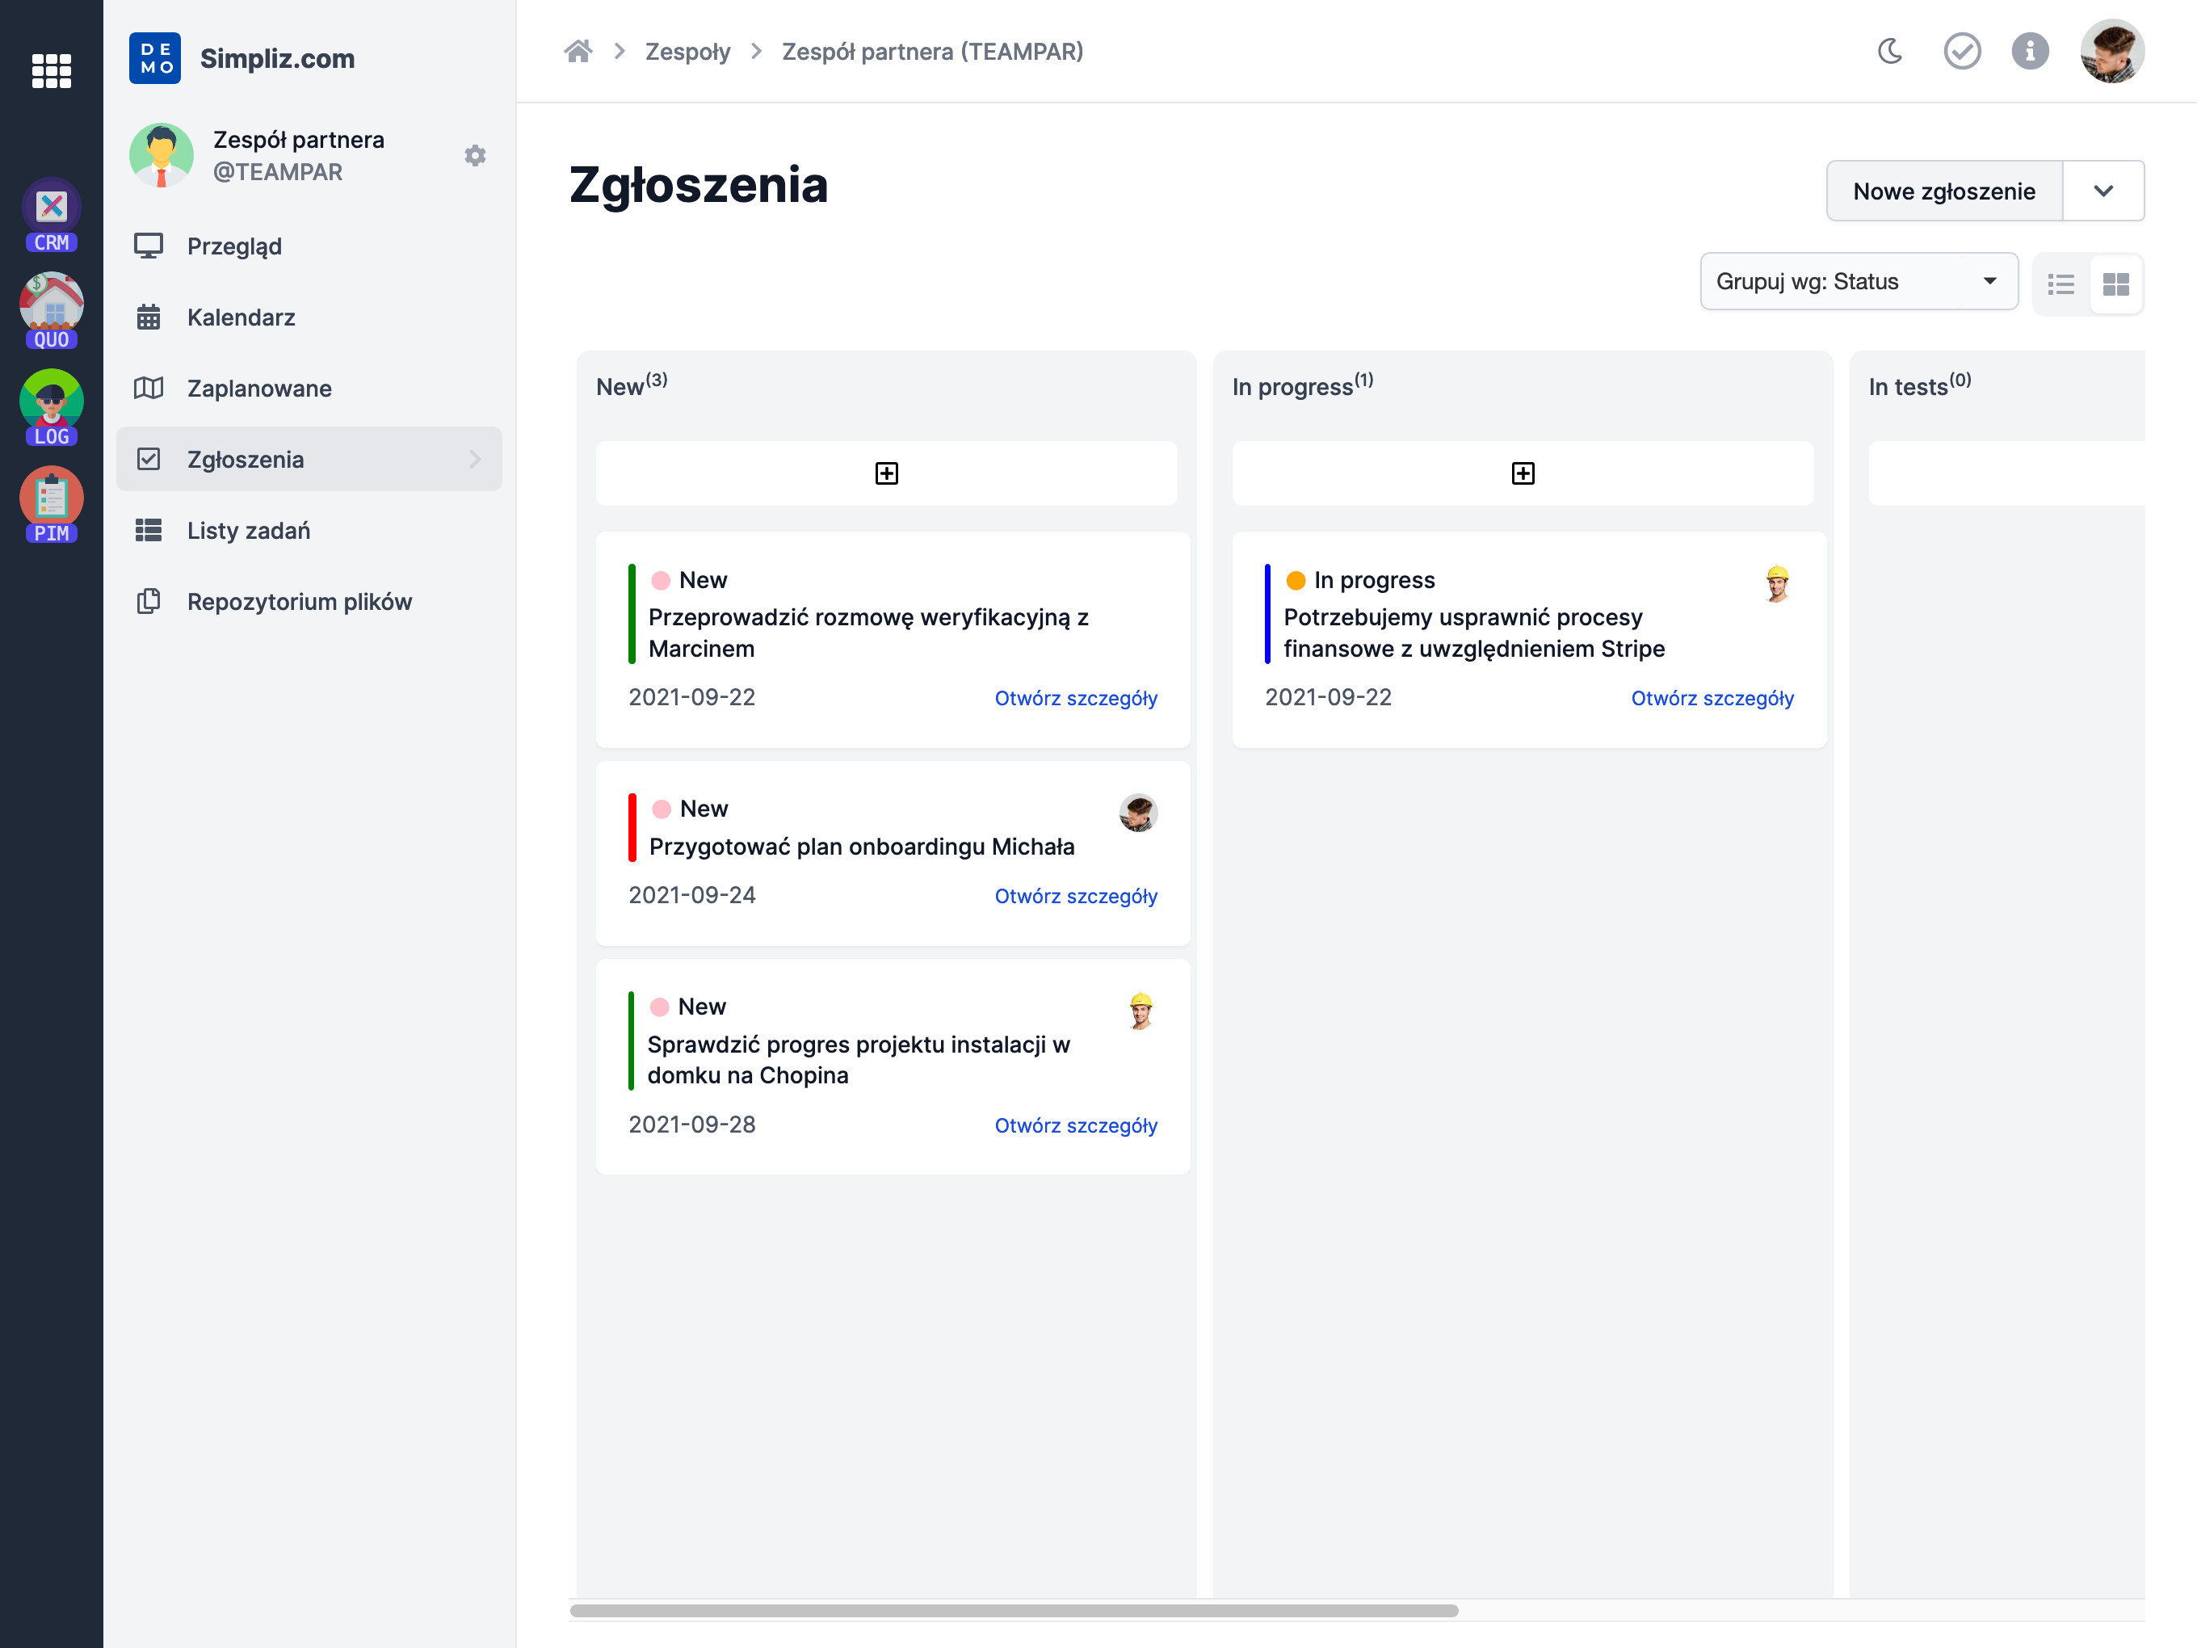Image resolution: width=2197 pixels, height=1648 pixels.
Task: Add a ticket in the New column
Action: 886,473
